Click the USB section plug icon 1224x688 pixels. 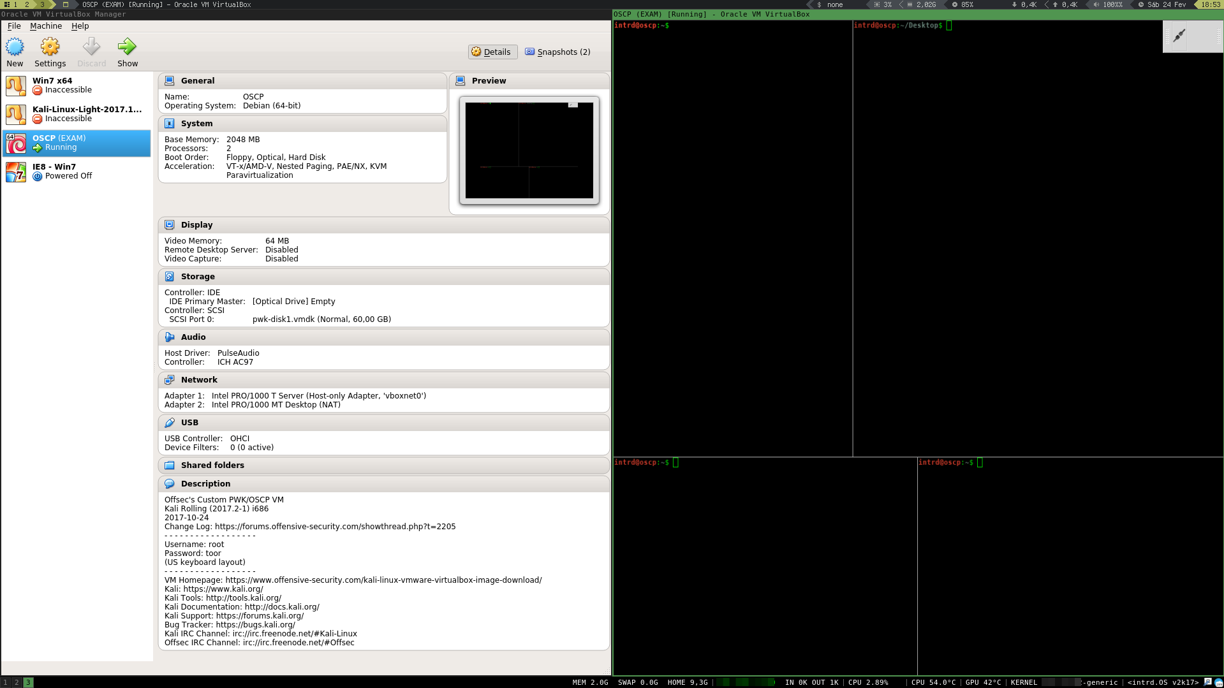pos(170,423)
